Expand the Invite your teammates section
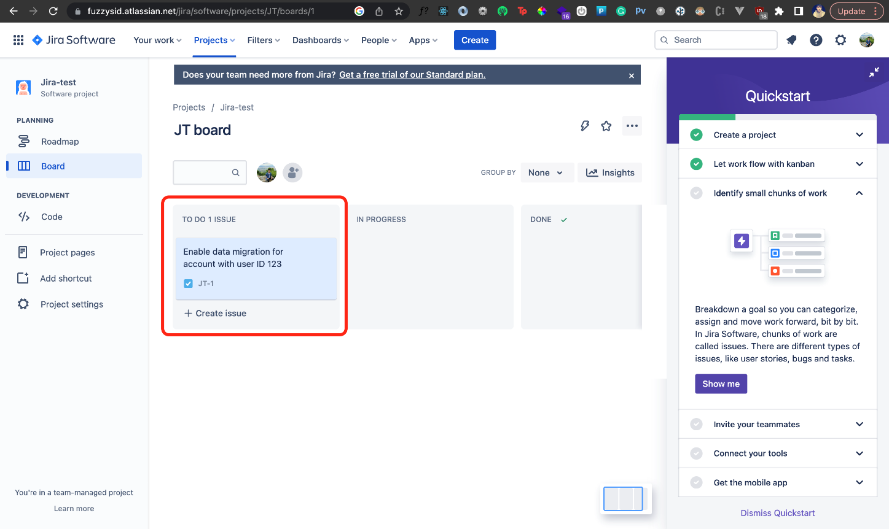This screenshot has height=529, width=889. (x=859, y=424)
